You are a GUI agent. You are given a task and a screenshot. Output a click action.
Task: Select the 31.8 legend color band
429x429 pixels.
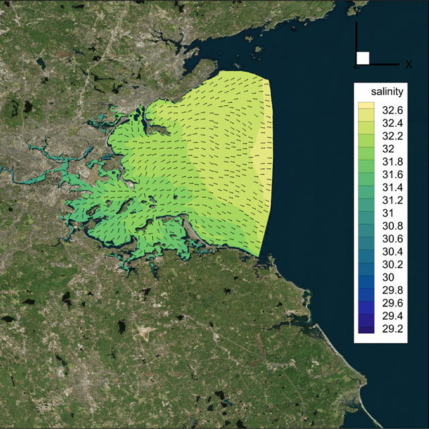point(367,161)
